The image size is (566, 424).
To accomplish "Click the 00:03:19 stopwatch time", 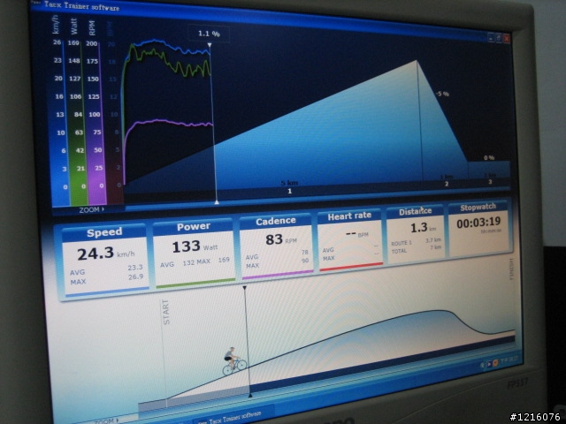I will (478, 223).
